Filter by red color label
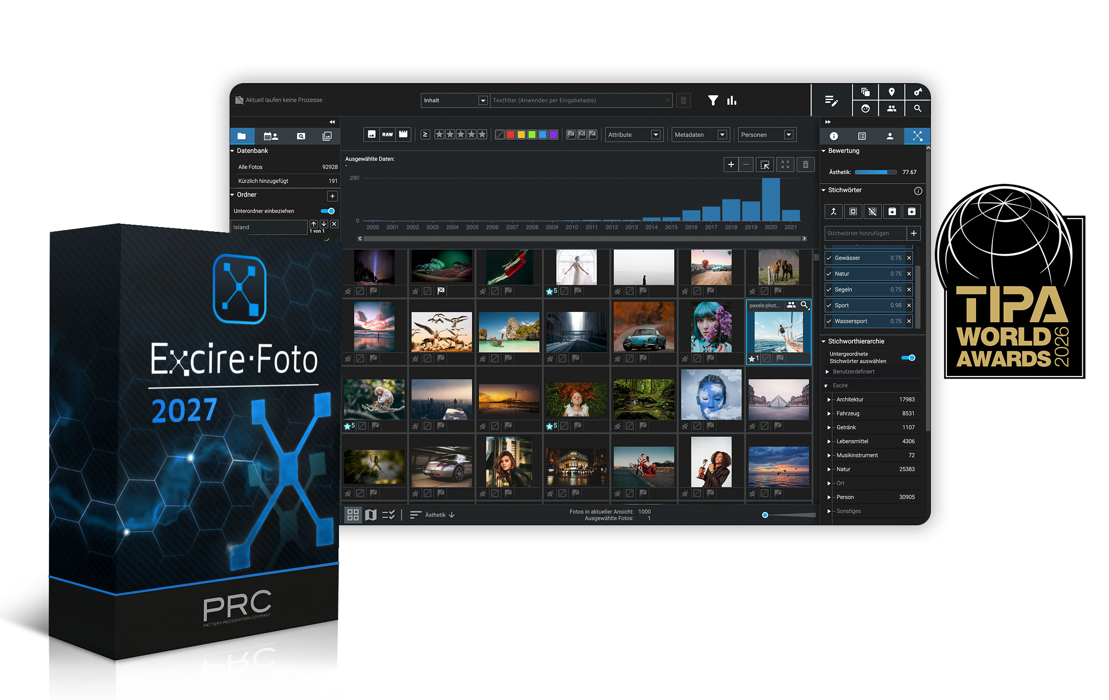This screenshot has width=1109, height=700. tap(511, 135)
